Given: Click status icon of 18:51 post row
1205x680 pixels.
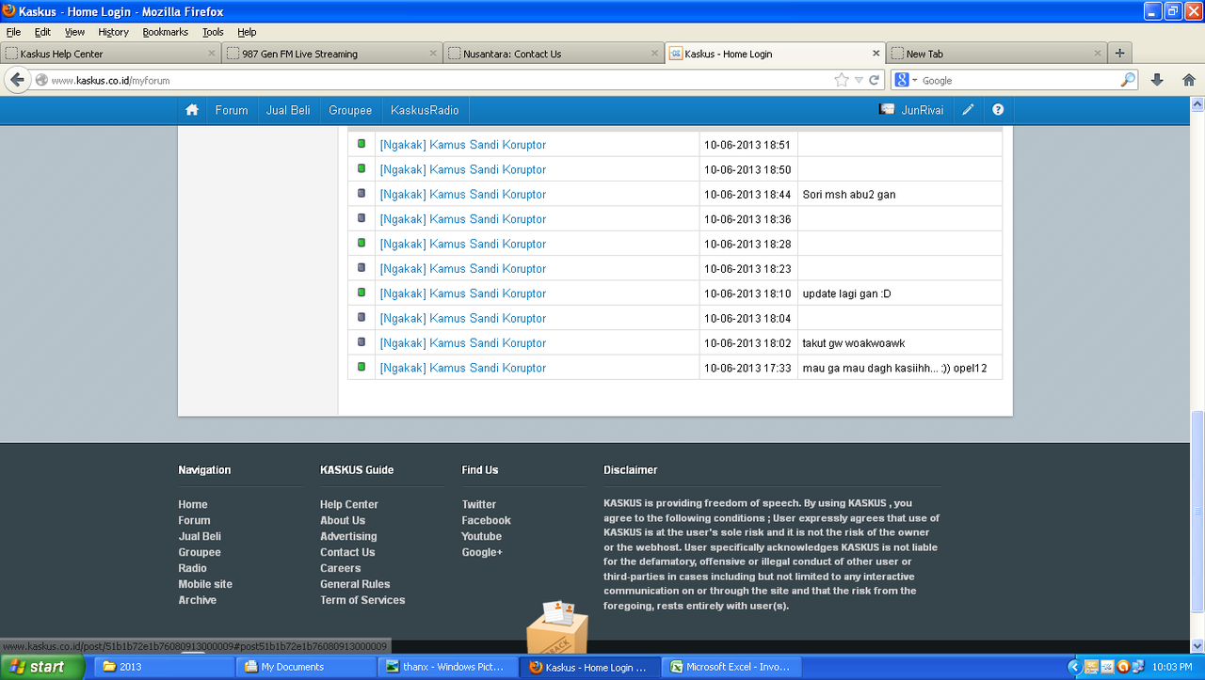Looking at the screenshot, I should click(361, 144).
